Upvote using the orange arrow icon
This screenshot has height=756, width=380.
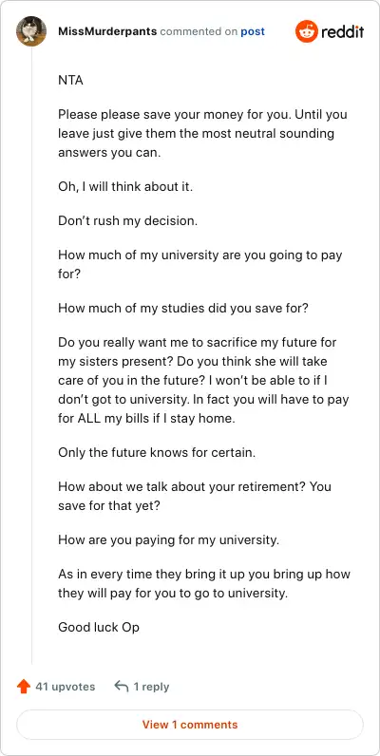coord(23,686)
